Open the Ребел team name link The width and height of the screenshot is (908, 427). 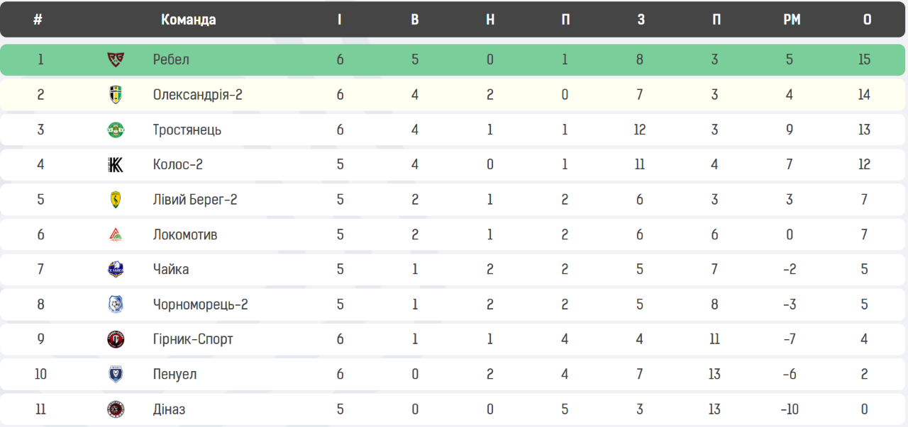point(171,59)
